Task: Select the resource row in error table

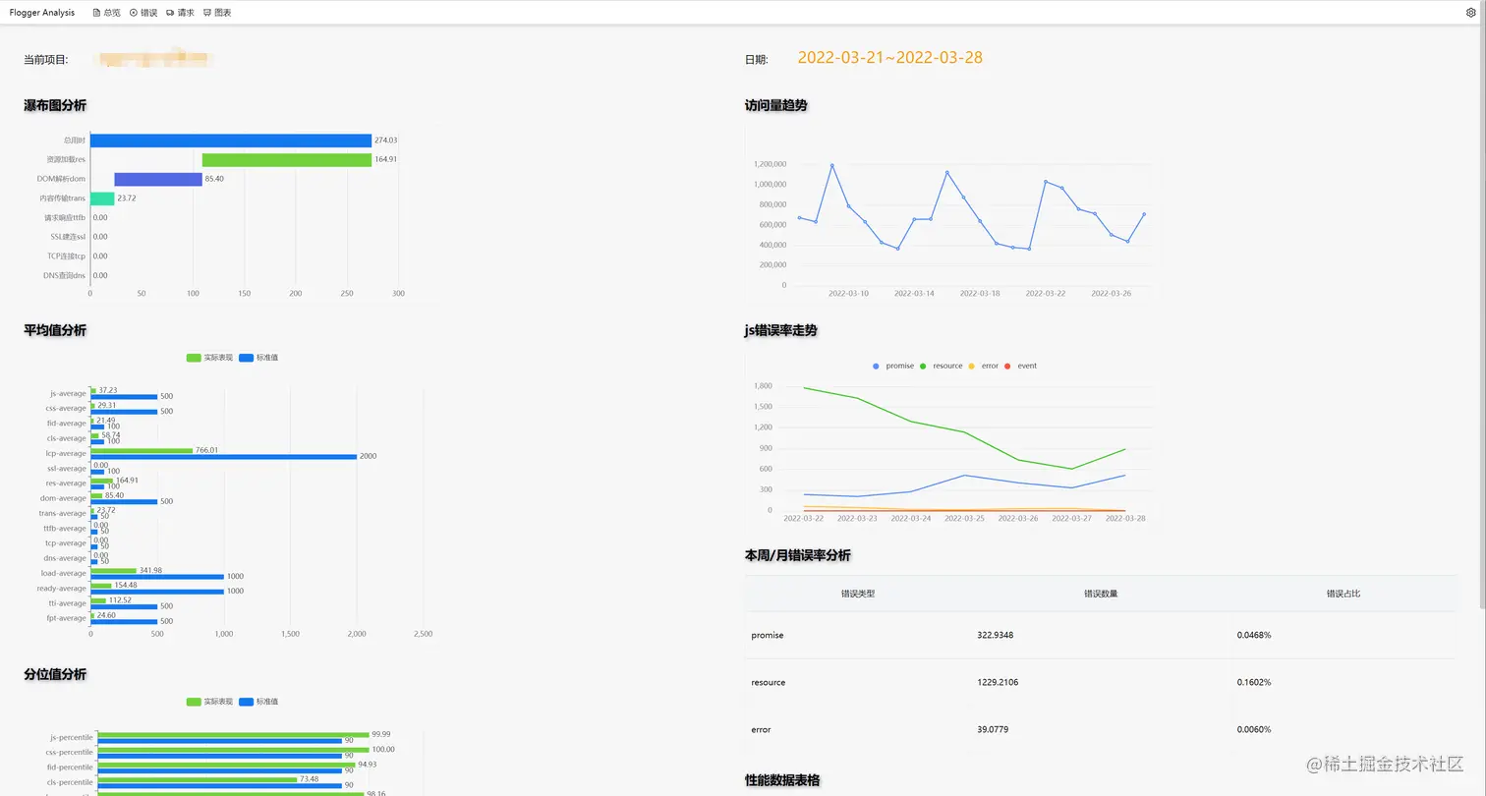Action: click(x=1100, y=682)
